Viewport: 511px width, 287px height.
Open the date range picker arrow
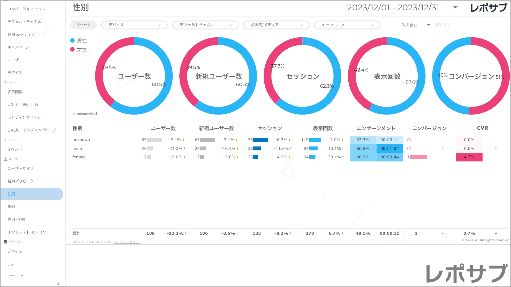tap(455, 8)
